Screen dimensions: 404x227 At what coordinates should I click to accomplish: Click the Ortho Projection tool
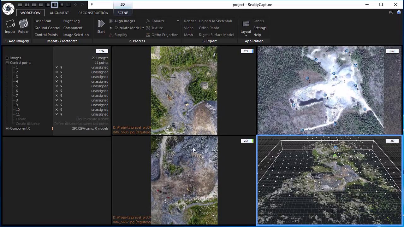coord(162,35)
